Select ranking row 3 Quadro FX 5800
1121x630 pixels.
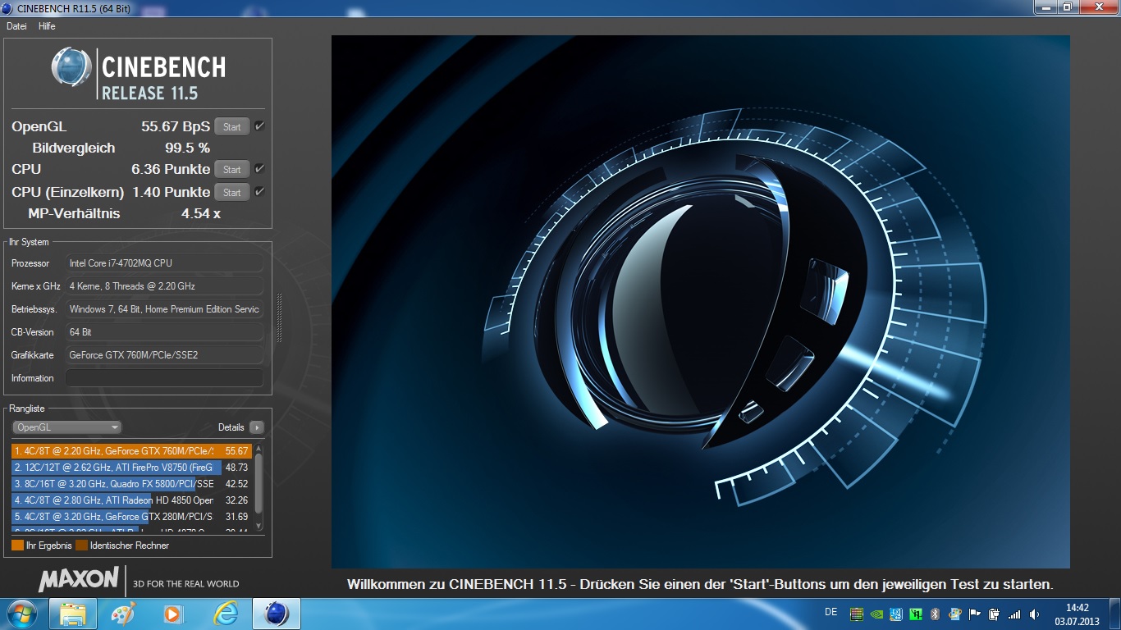click(131, 484)
